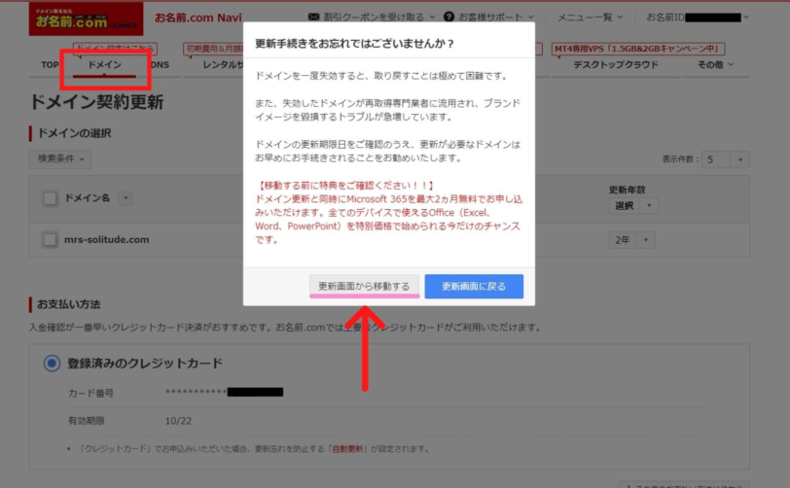This screenshot has width=790, height=488.
Task: Click 更新画面から移動する button
Action: (364, 286)
